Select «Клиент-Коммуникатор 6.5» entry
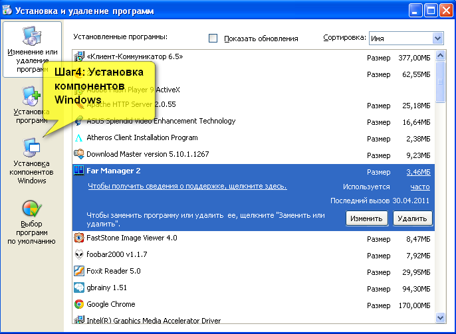The image size is (456, 334). click(253, 57)
